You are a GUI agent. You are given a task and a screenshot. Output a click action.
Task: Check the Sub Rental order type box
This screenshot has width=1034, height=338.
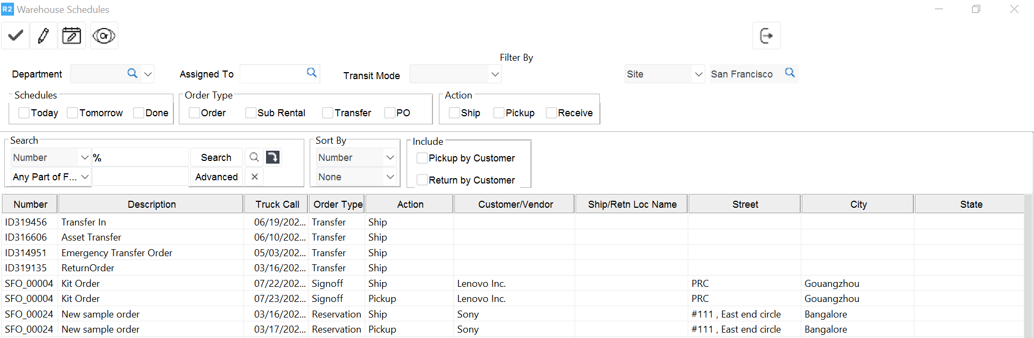tap(250, 113)
